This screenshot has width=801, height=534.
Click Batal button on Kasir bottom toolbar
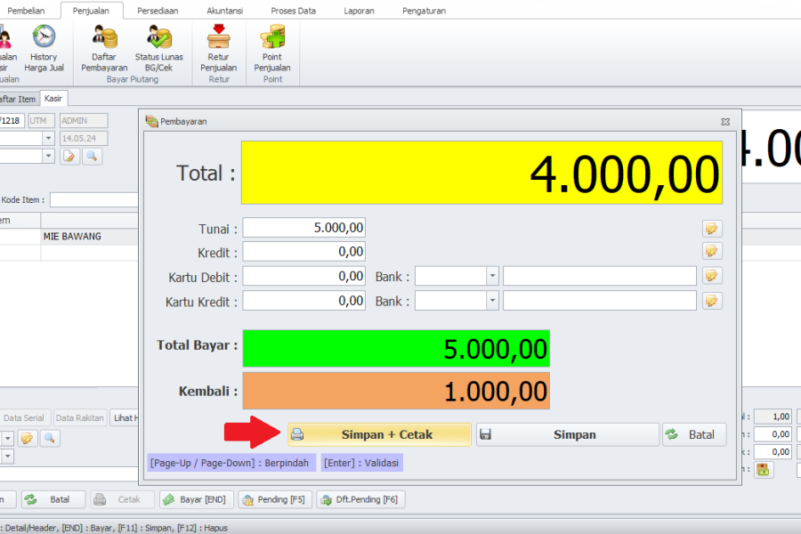(x=53, y=499)
